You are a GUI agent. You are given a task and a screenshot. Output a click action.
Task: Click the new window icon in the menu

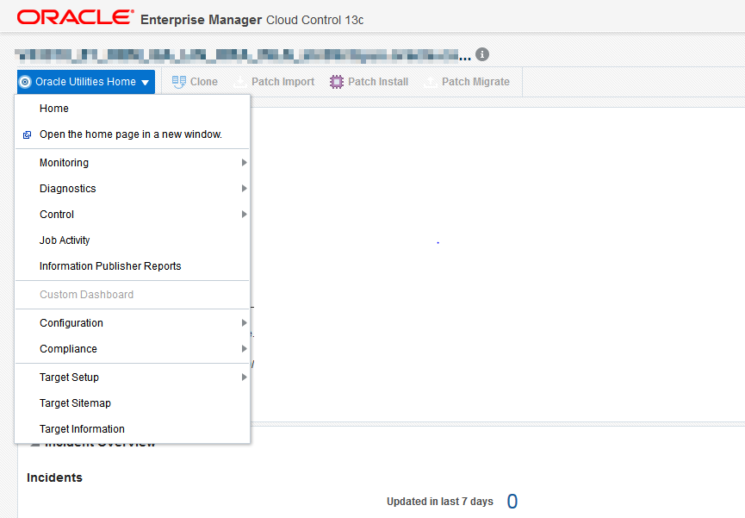[27, 135]
